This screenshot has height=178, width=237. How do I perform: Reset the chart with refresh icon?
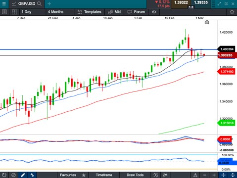click(x=4, y=175)
